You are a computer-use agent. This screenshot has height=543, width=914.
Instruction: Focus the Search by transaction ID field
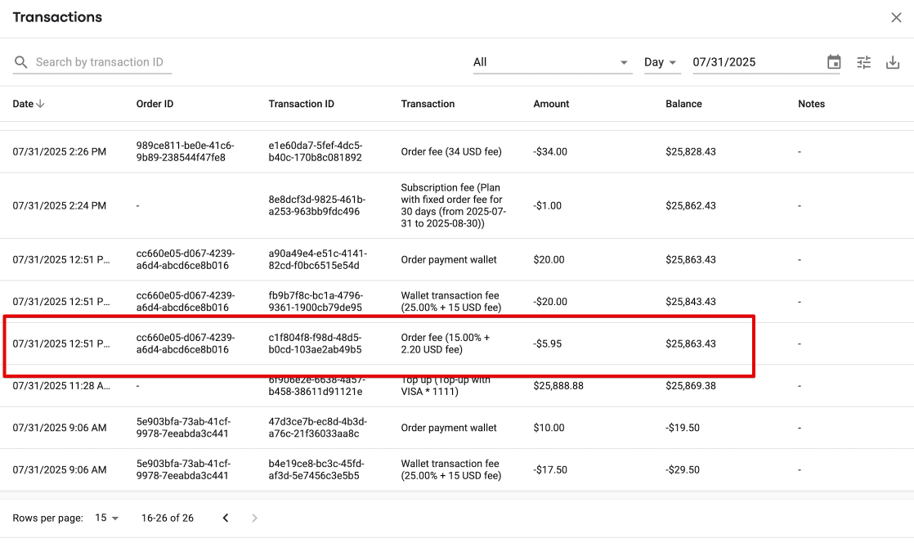[99, 62]
